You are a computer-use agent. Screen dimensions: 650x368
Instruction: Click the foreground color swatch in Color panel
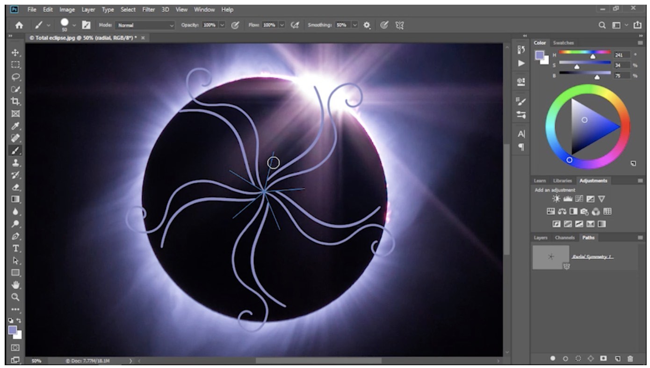point(540,55)
